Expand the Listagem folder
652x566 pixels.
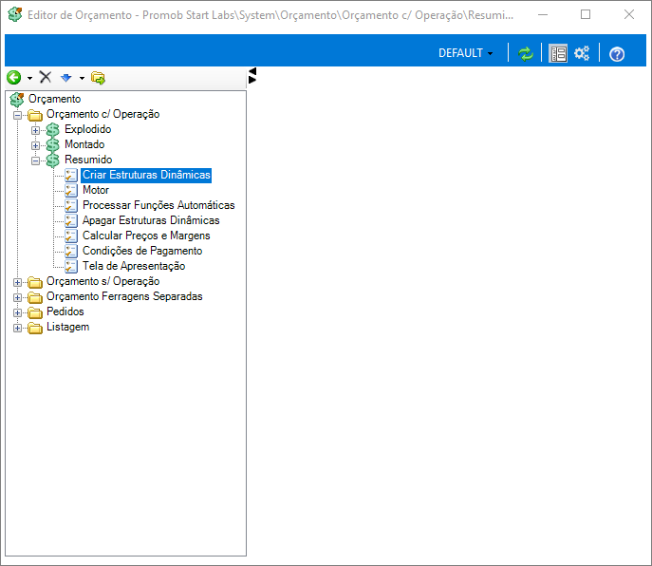[17, 328]
